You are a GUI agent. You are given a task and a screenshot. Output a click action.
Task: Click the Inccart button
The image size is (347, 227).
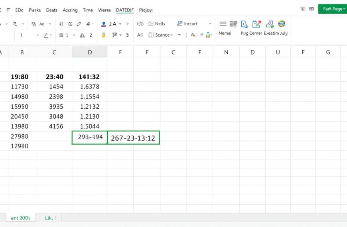[x=187, y=23]
